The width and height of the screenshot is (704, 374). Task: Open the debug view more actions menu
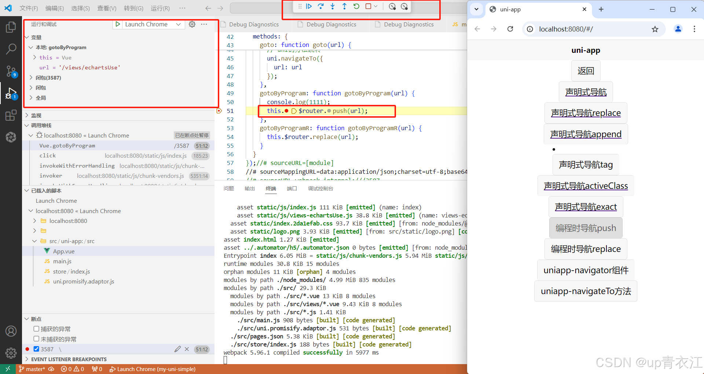pos(204,24)
